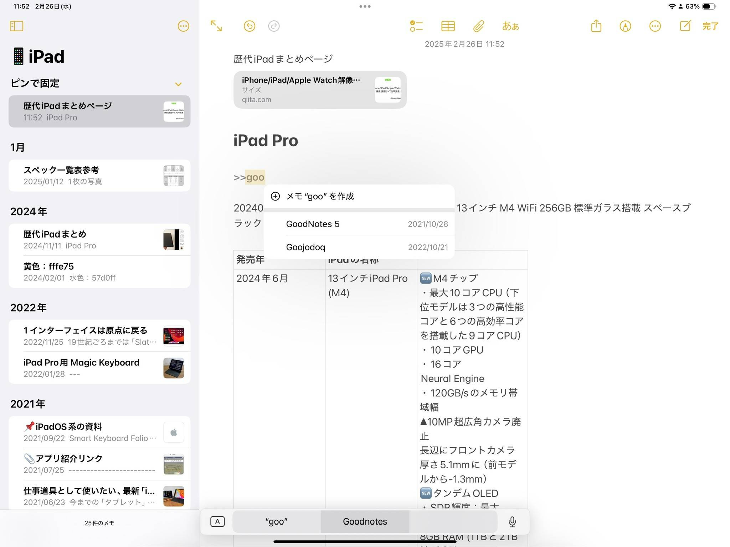Screen dimensions: 730x547
Task: Open note スペック一覧表参考
Action: tap(99, 175)
